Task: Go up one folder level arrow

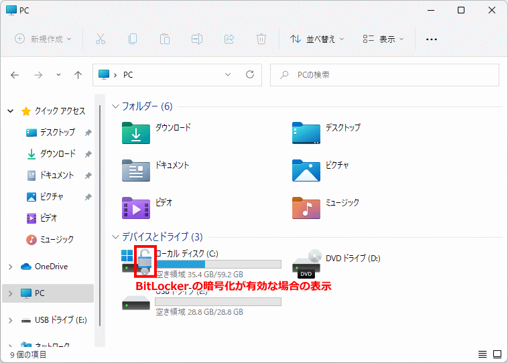Action: click(78, 75)
